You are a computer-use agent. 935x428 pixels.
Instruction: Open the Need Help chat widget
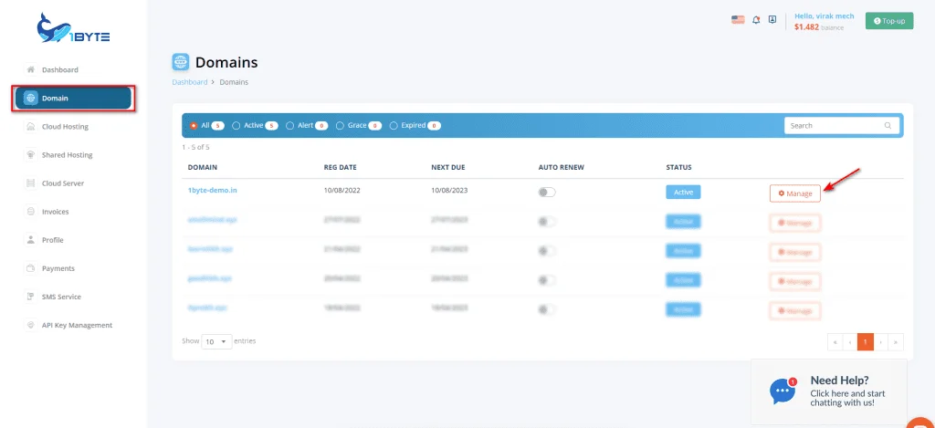(x=829, y=391)
